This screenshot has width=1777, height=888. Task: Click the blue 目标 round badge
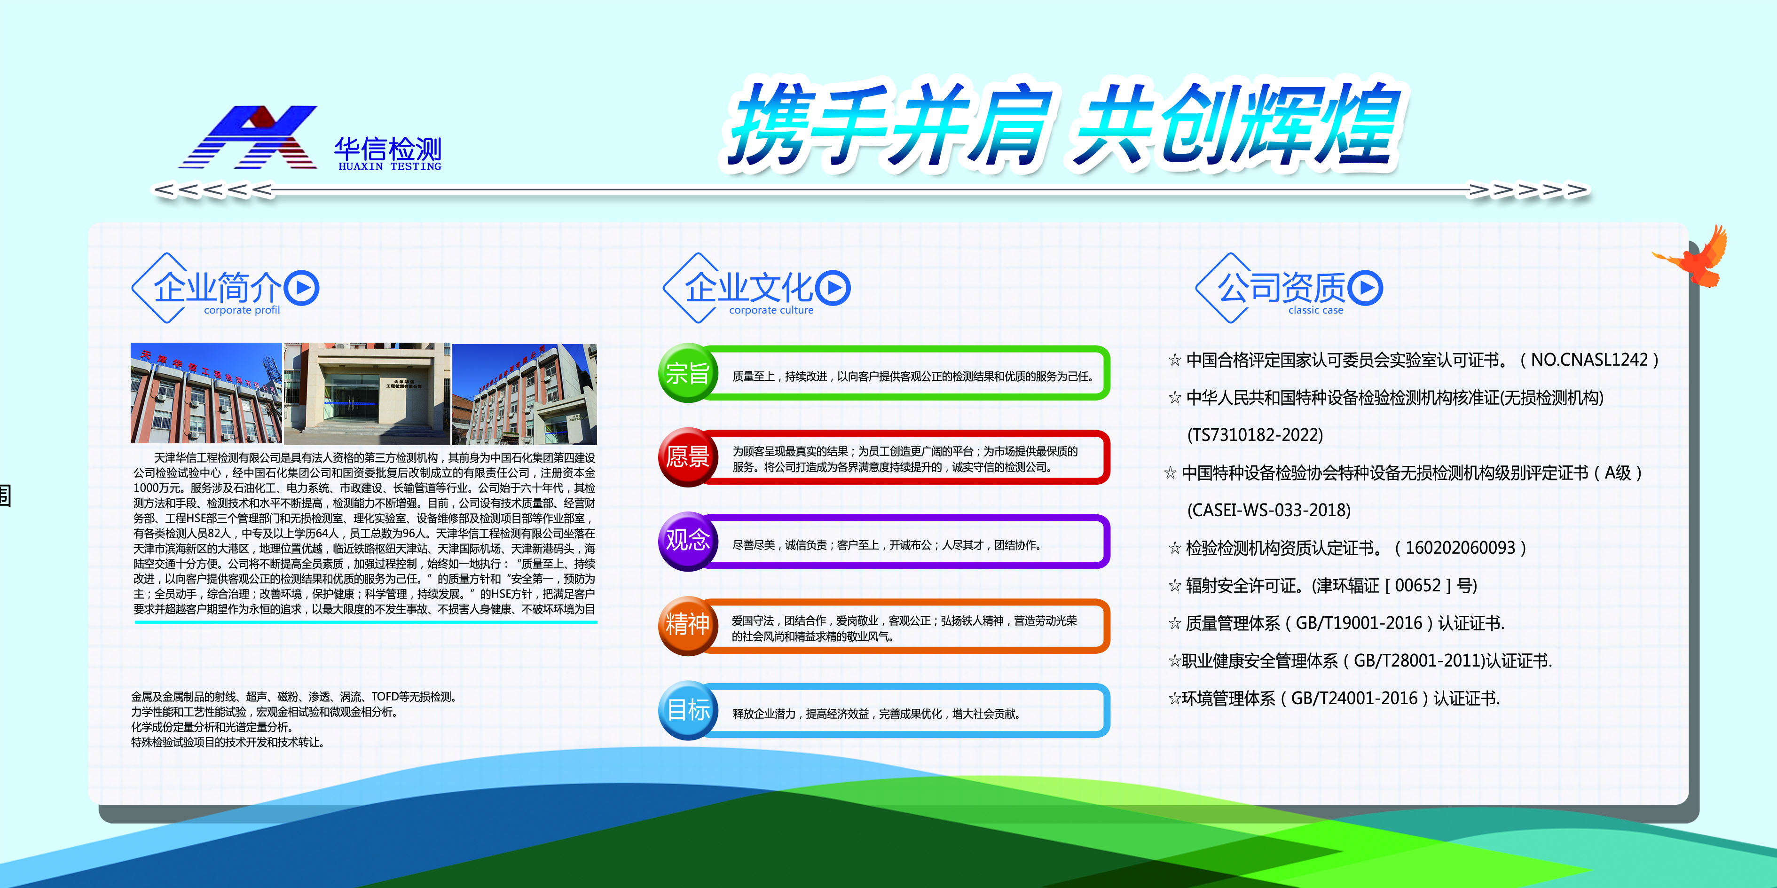pyautogui.click(x=687, y=710)
